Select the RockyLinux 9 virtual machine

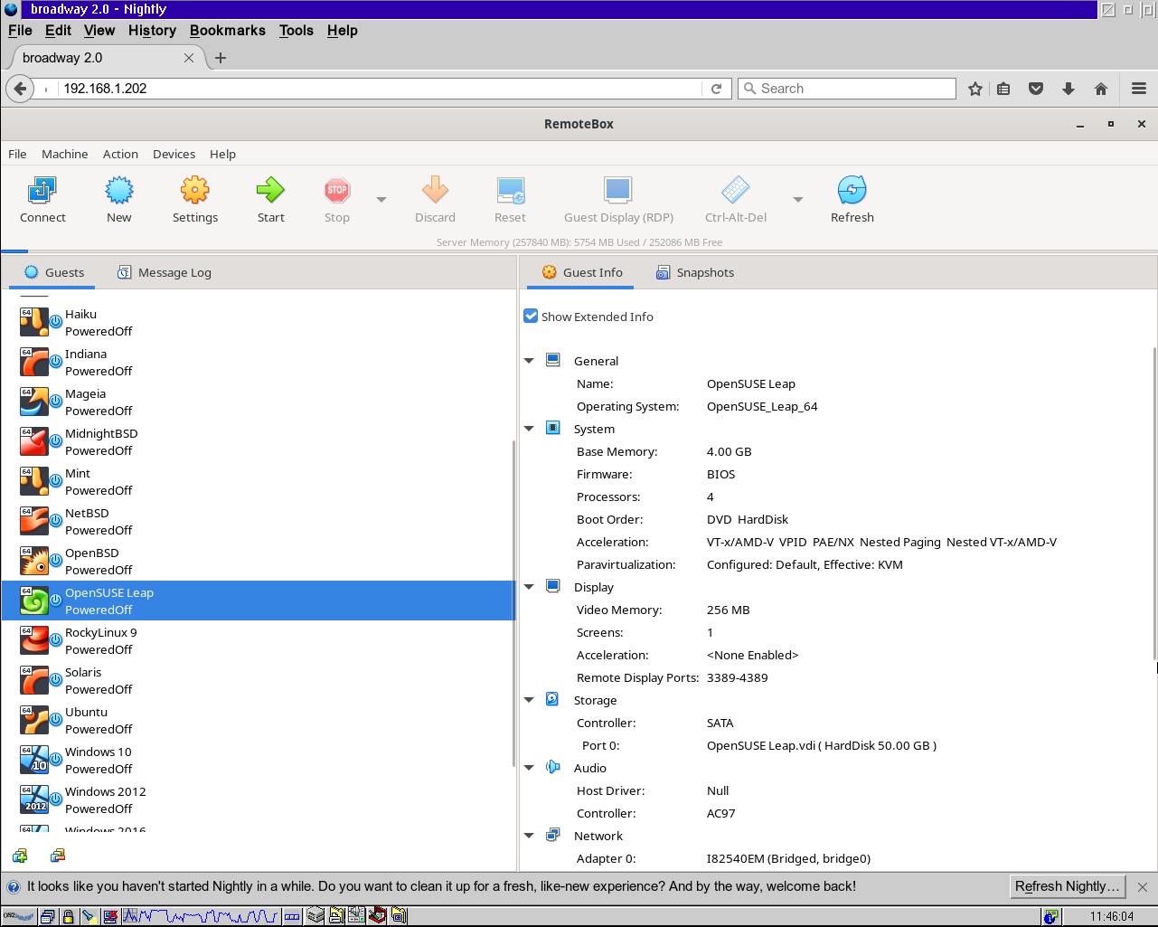(100, 632)
